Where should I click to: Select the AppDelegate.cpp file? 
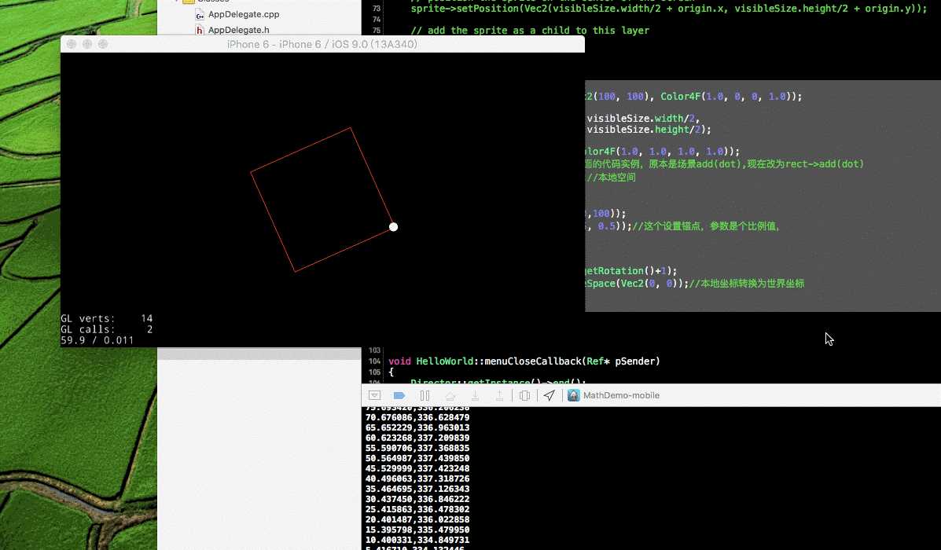coord(244,14)
